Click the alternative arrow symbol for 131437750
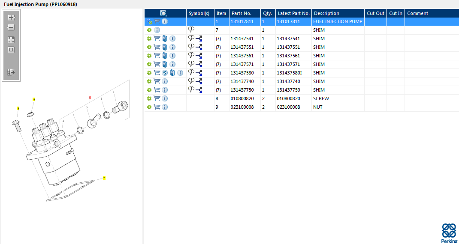Viewport: 459px width, 244px height. tap(199, 90)
